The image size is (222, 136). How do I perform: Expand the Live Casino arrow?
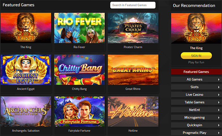pos(219,95)
